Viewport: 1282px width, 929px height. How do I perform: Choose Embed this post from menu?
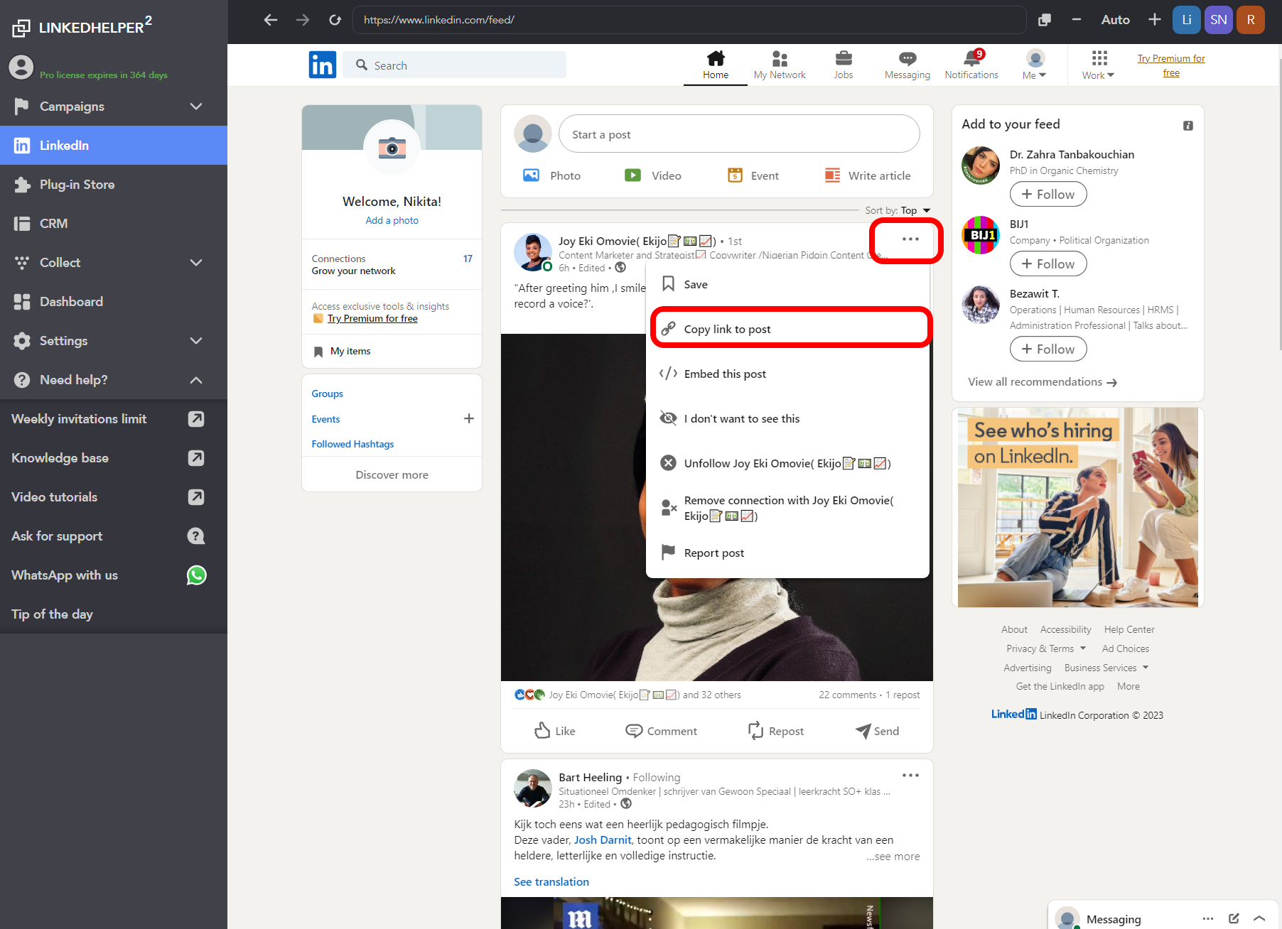tap(724, 374)
